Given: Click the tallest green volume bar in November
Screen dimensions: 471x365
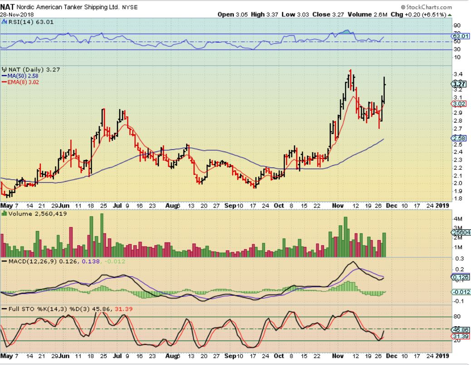Looking at the screenshot, I should 345,237.
